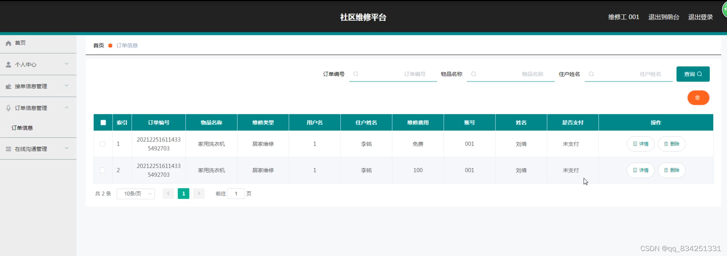This screenshot has height=256, width=727.
Task: Click the search icon in 住户姓名 field
Action: [x=591, y=74]
